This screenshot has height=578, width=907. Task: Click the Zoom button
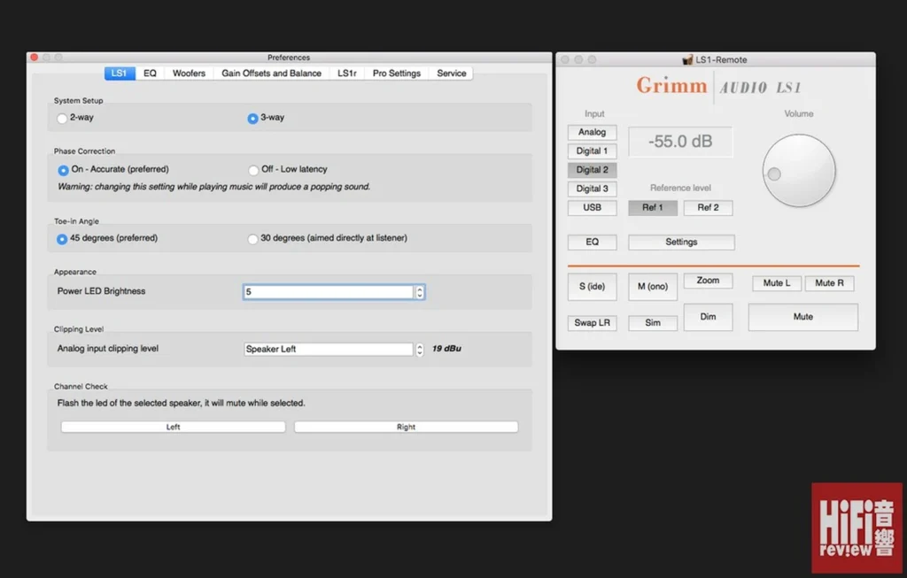708,281
